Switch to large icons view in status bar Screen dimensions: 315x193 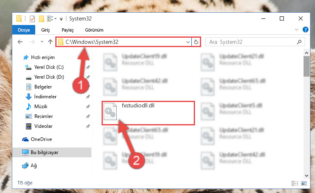click(x=304, y=183)
